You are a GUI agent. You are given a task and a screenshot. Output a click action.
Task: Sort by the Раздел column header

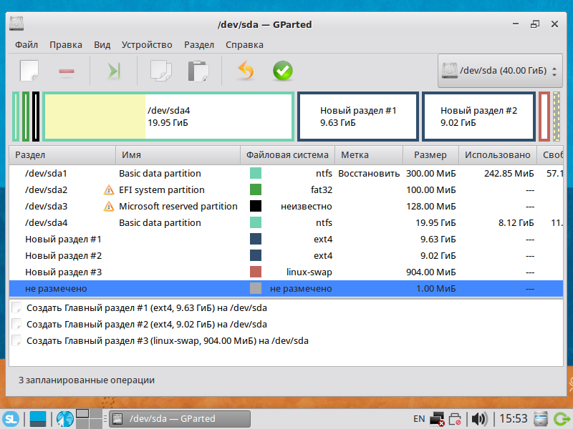pyautogui.click(x=62, y=155)
